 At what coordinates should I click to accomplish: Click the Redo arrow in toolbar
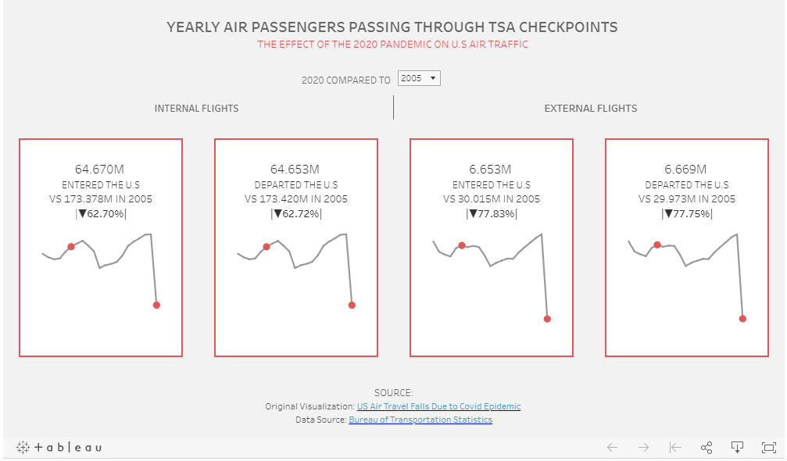(643, 448)
